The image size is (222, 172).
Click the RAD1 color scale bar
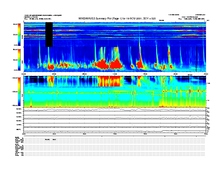19,60
